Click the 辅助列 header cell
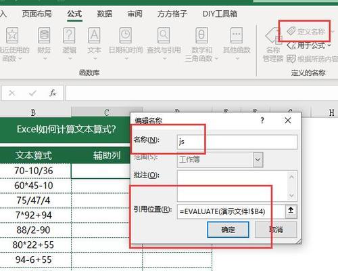This screenshot has height=271, width=338. (x=107, y=156)
